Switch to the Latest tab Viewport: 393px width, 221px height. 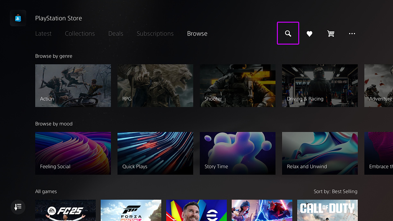(x=43, y=33)
